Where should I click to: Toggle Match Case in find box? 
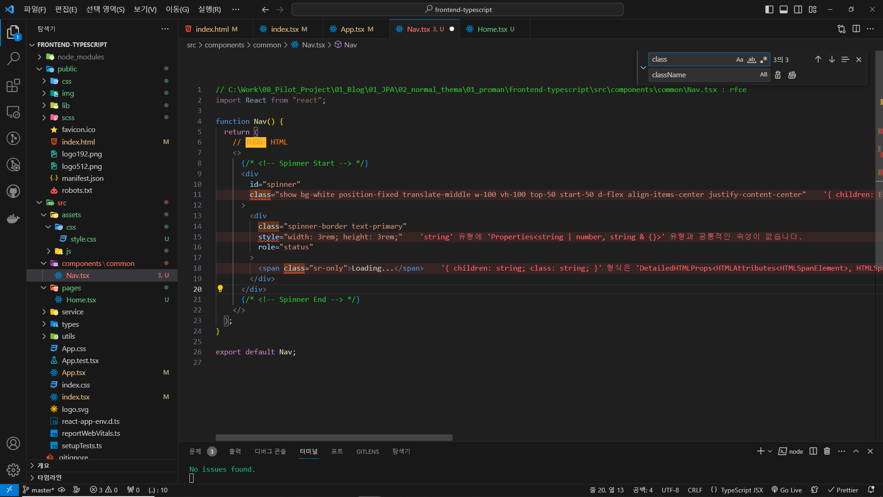coord(740,59)
